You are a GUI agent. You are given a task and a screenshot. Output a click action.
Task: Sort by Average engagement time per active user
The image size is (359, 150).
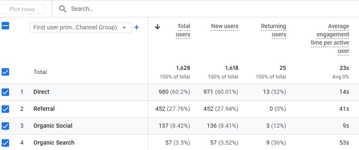click(x=330, y=39)
